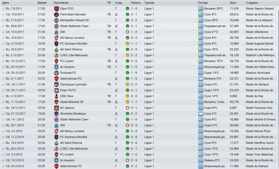Image resolution: width=279 pixels, height=169 pixels.
Task: Open the Paris Saint-Germain club badge
Action: 56,14
